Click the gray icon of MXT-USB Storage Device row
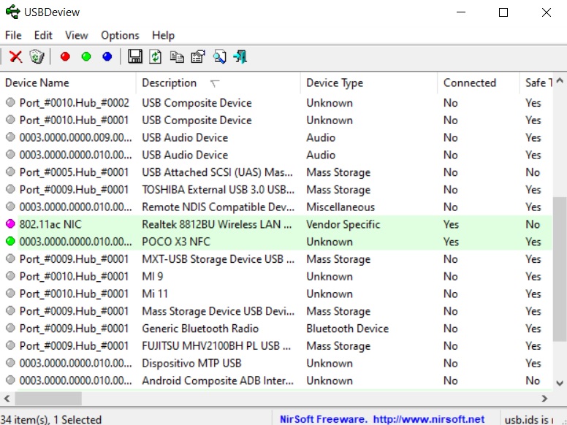567x425 pixels. point(10,259)
